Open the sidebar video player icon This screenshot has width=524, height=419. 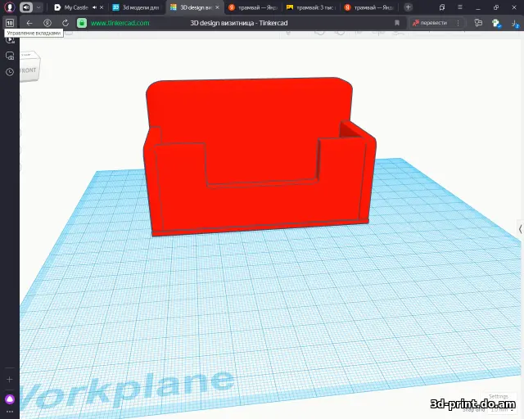pyautogui.click(x=10, y=40)
